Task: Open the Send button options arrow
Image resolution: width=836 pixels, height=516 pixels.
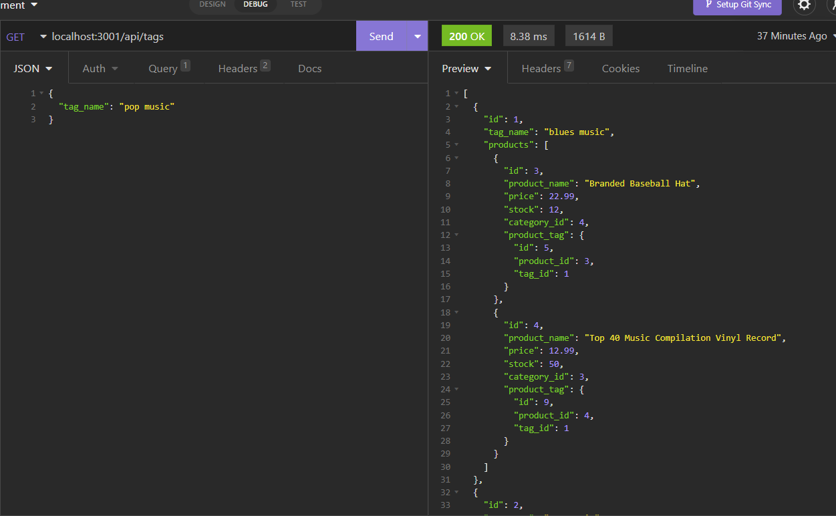Action: coord(417,36)
